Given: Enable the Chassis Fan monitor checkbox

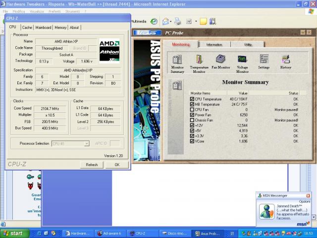Looking at the screenshot, I should coord(192,120).
